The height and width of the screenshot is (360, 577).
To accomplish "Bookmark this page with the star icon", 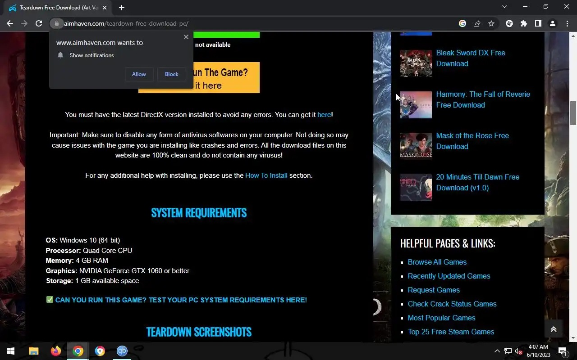I will point(491,23).
